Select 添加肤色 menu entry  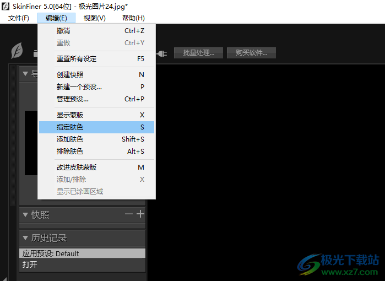(96, 139)
